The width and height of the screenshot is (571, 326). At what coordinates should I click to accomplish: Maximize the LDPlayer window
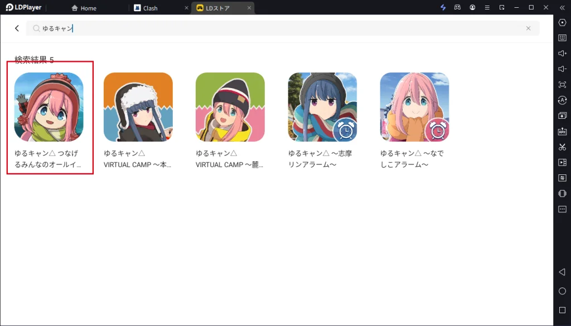531,7
